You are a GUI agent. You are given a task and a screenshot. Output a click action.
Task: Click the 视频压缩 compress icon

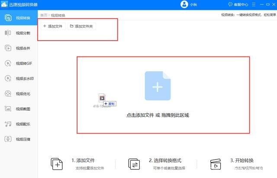click(x=8, y=139)
